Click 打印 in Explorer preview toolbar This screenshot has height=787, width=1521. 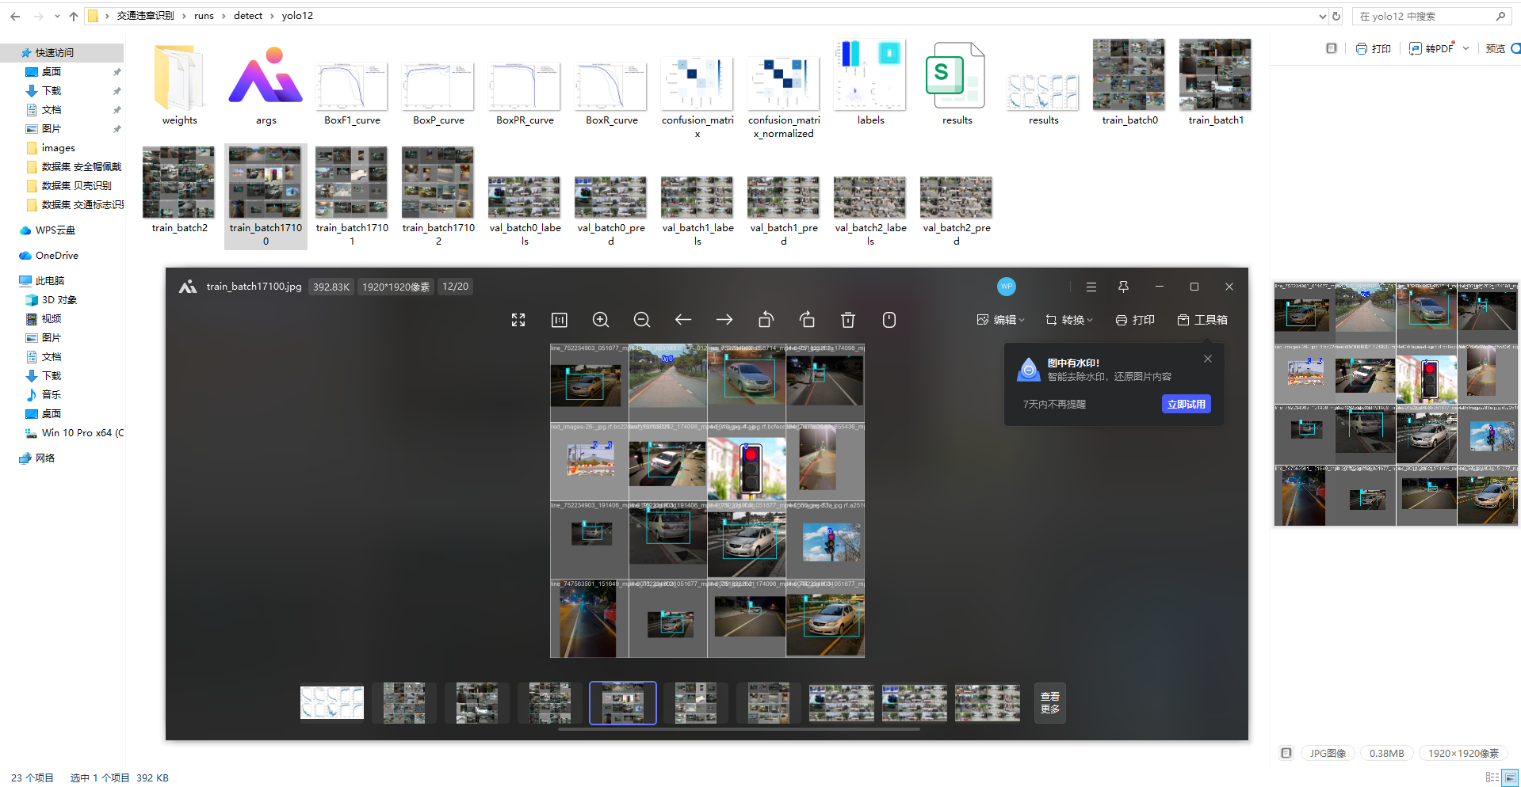[1374, 48]
